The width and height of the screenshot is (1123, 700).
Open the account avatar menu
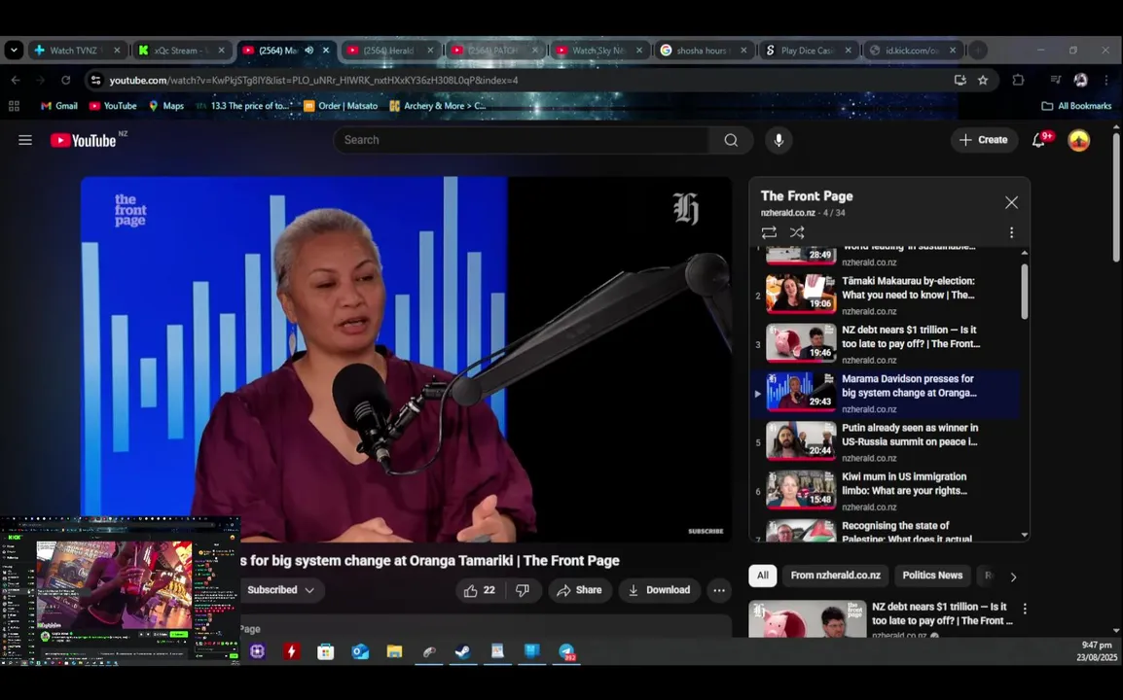[x=1078, y=140]
